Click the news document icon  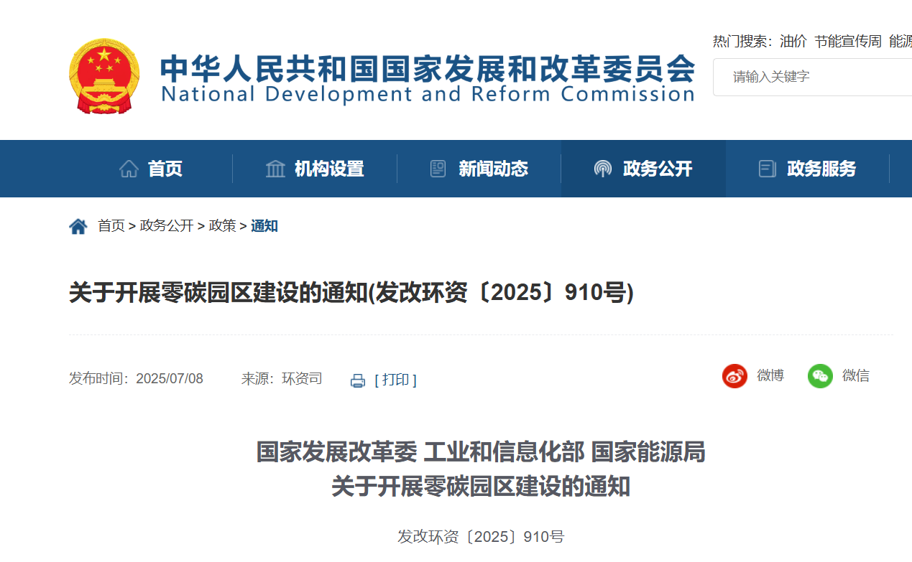pyautogui.click(x=438, y=169)
